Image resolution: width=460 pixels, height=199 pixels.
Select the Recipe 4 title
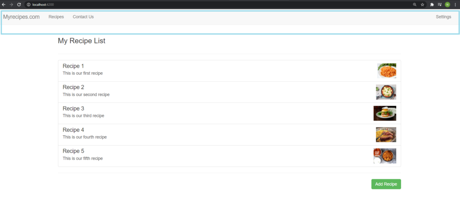[x=73, y=130]
